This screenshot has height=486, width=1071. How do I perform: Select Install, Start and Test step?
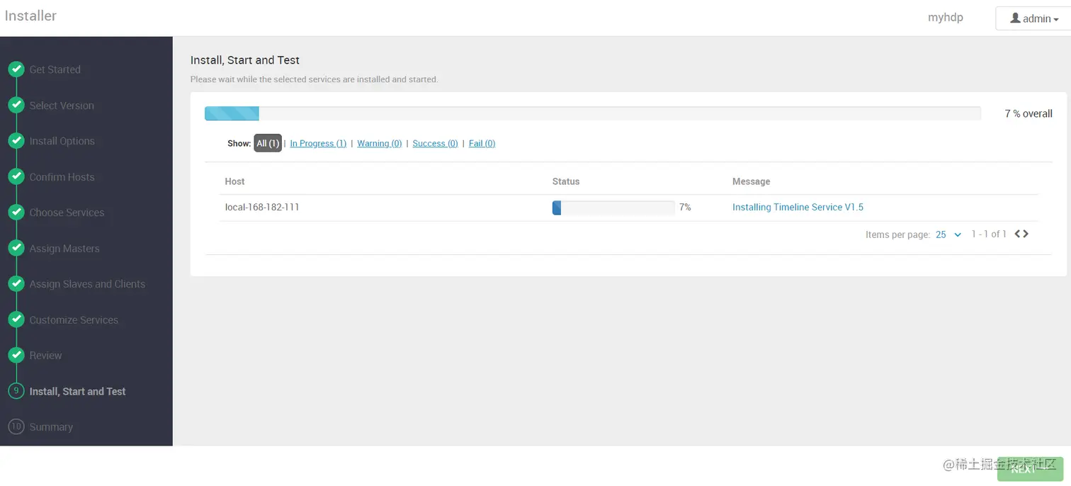point(77,391)
